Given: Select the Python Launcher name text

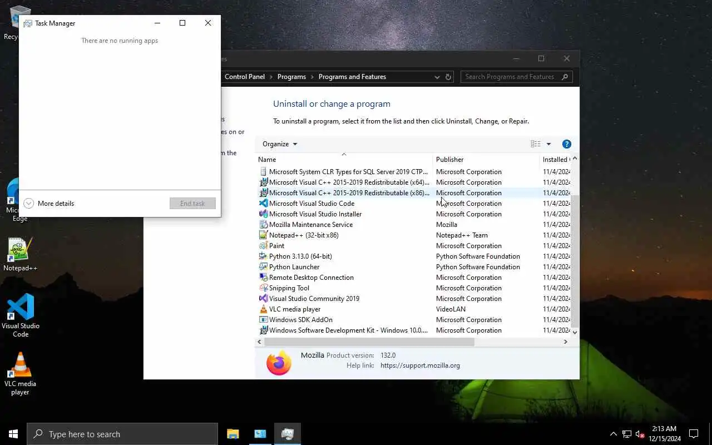Looking at the screenshot, I should tap(294, 267).
